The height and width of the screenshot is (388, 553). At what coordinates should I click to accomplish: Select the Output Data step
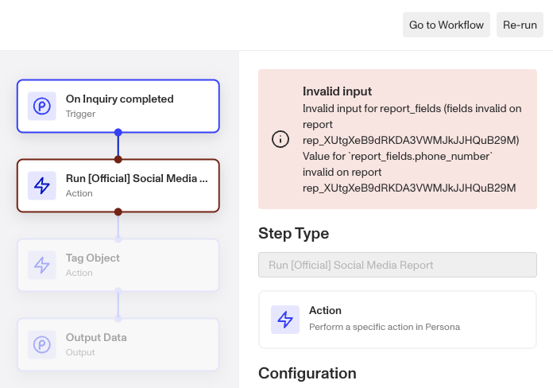click(118, 344)
